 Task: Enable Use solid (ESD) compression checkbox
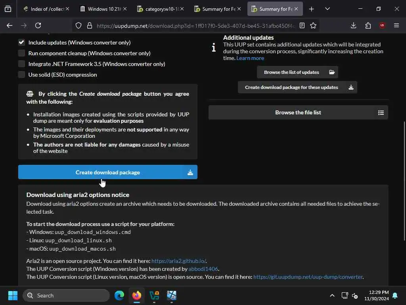click(22, 75)
